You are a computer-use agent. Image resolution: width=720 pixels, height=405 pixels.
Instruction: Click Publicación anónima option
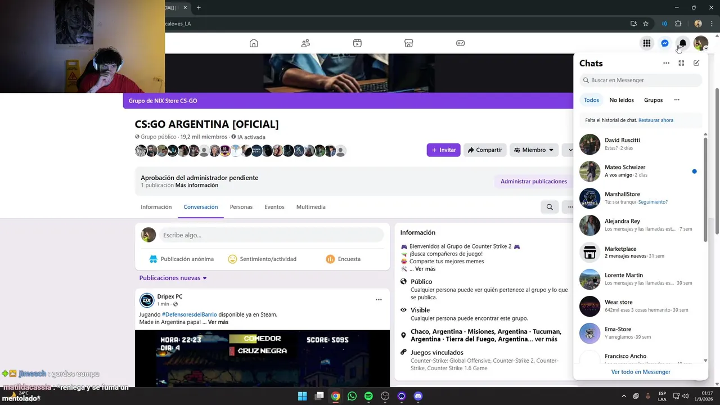coord(181,259)
